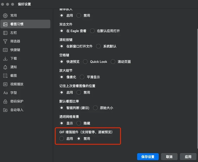198x162 pixels.
Task: Click the 取消 button
Action: 169,157
